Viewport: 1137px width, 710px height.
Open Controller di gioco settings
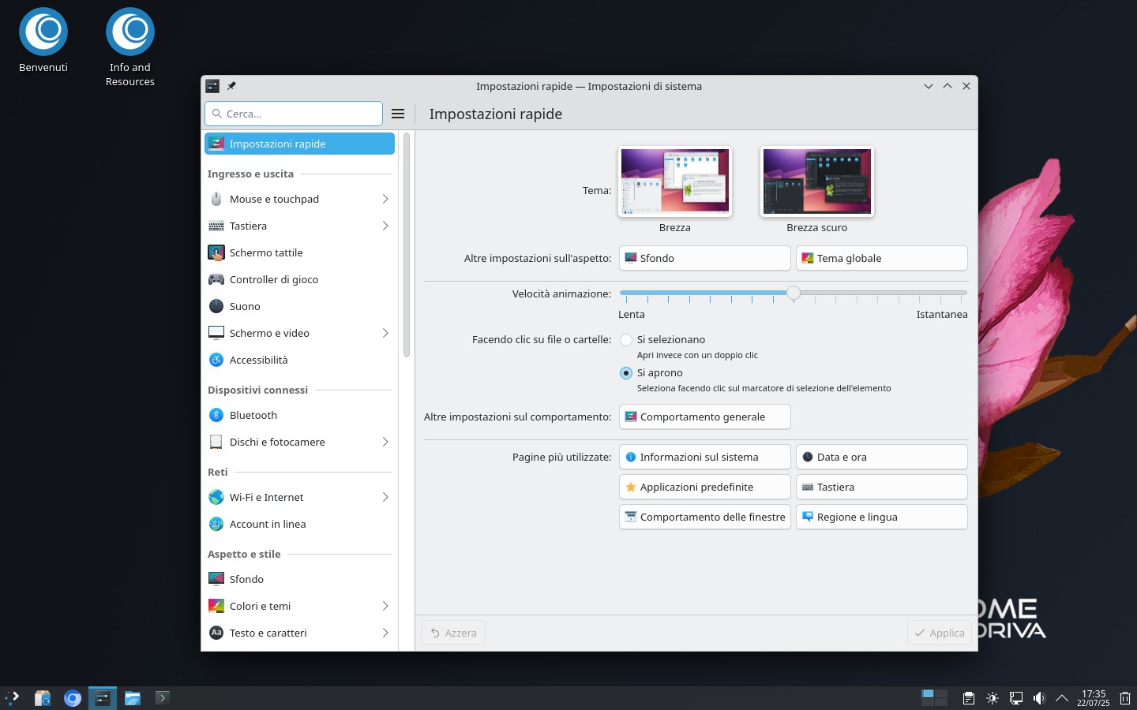[x=273, y=279]
